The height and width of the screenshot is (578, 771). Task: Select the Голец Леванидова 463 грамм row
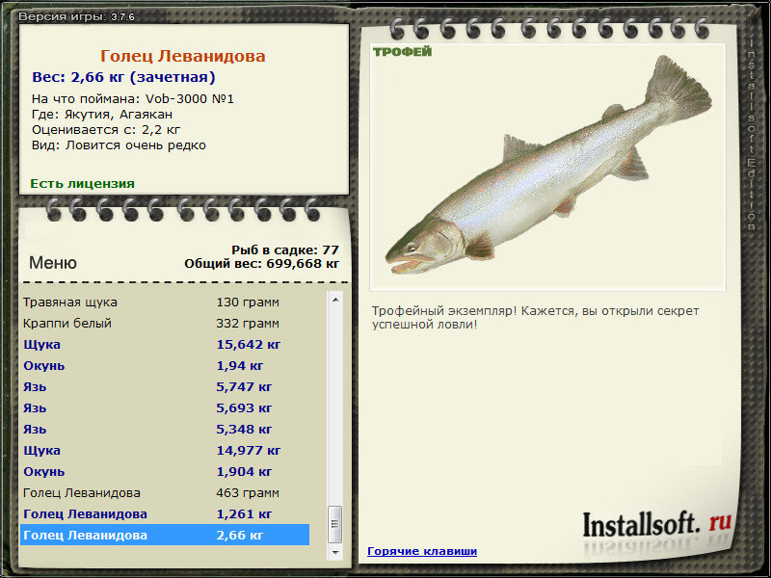165,492
